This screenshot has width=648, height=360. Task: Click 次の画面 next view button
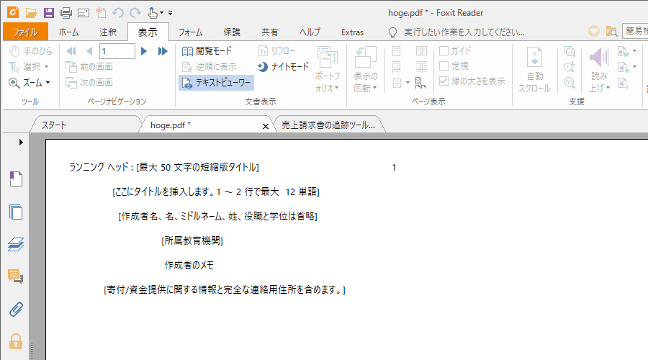(89, 83)
